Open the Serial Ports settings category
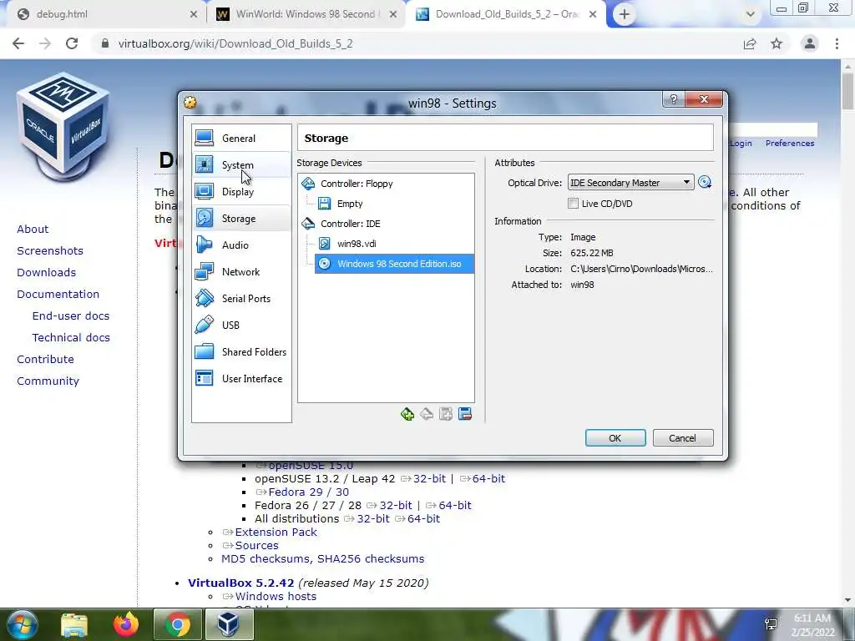The width and height of the screenshot is (855, 641). (x=241, y=299)
